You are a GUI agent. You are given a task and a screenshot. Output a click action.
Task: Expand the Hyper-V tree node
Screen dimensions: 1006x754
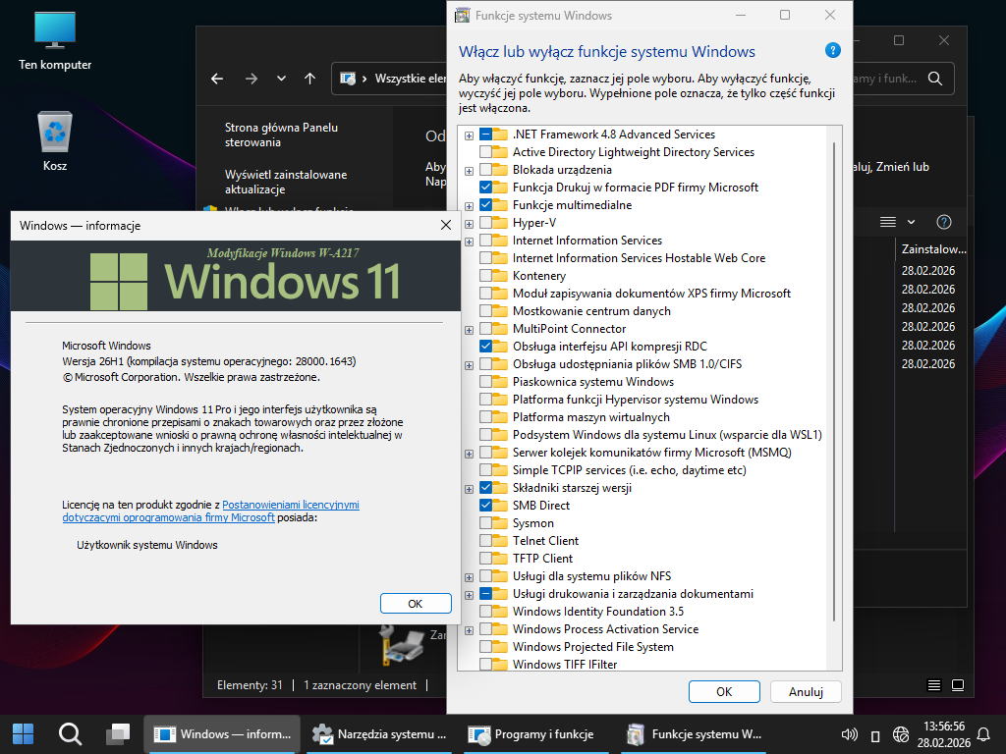point(470,223)
